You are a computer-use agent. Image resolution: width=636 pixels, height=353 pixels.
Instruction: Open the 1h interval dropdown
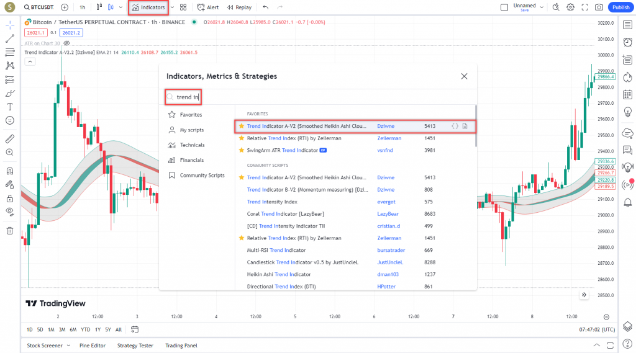tap(83, 7)
